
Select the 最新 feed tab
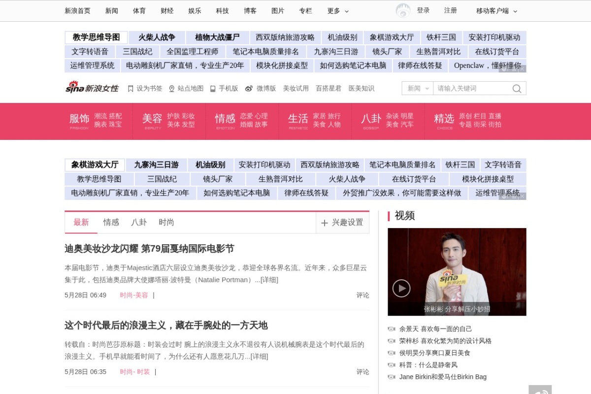[x=81, y=223]
